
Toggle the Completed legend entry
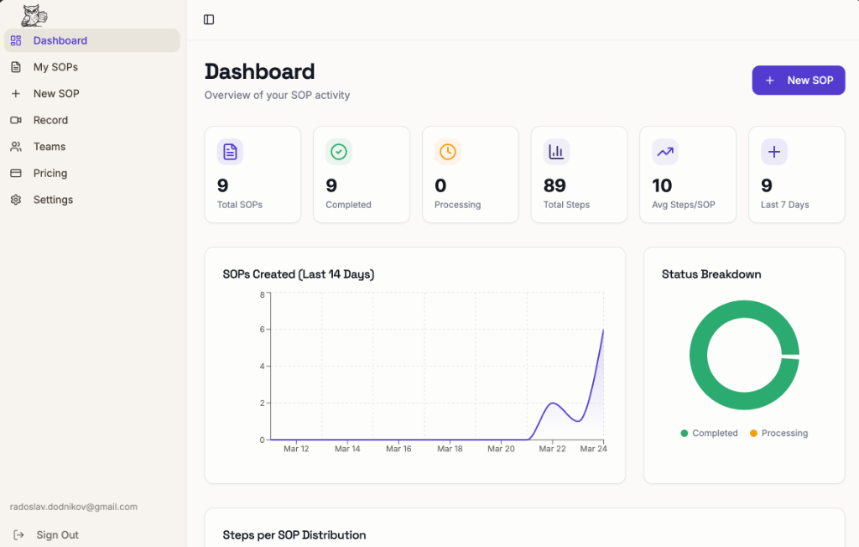tap(707, 433)
